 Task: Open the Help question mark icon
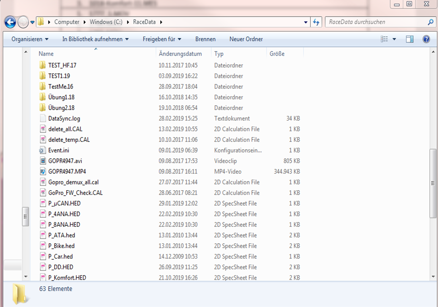click(x=426, y=39)
